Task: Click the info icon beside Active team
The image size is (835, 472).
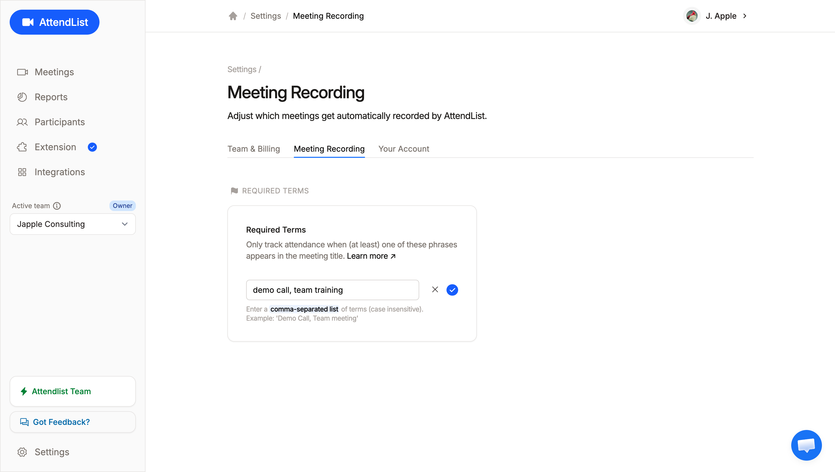Action: coord(57,206)
